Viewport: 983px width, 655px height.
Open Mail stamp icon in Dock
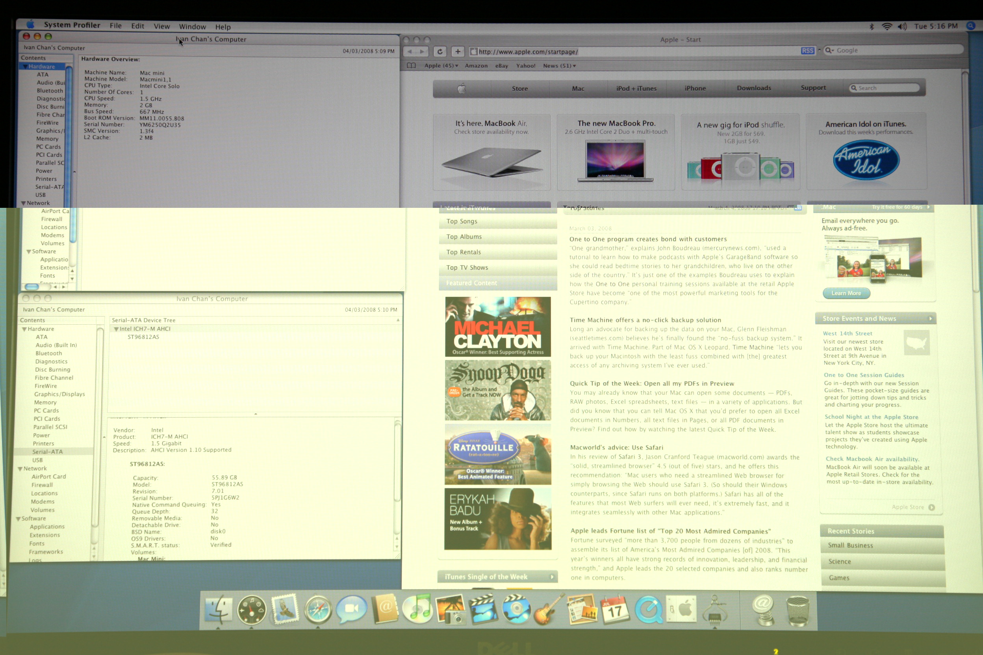[x=285, y=609]
